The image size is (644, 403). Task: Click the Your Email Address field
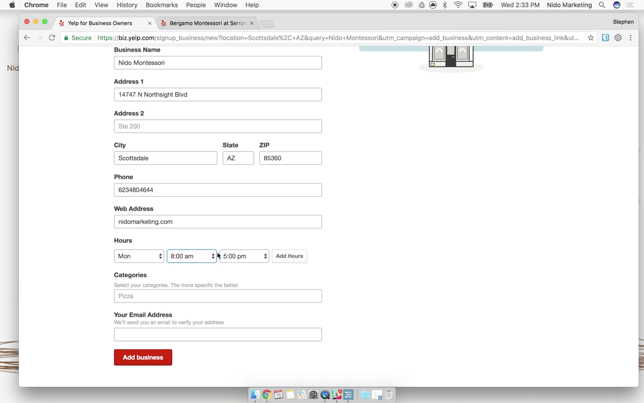pyautogui.click(x=218, y=334)
